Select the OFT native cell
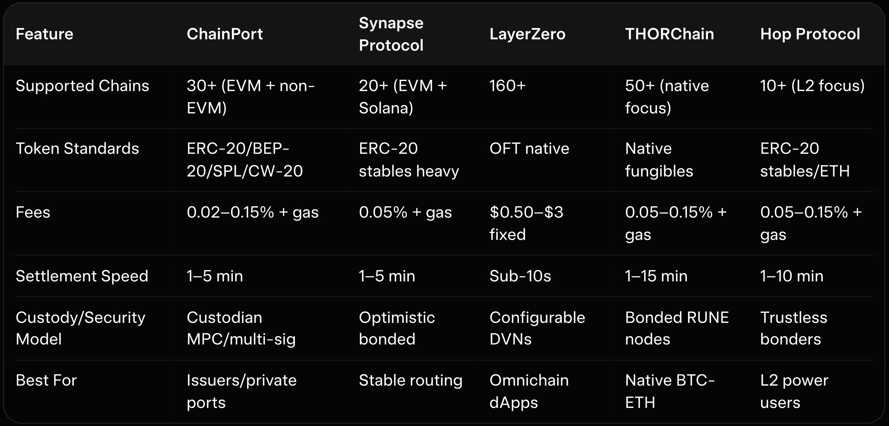 coord(529,148)
